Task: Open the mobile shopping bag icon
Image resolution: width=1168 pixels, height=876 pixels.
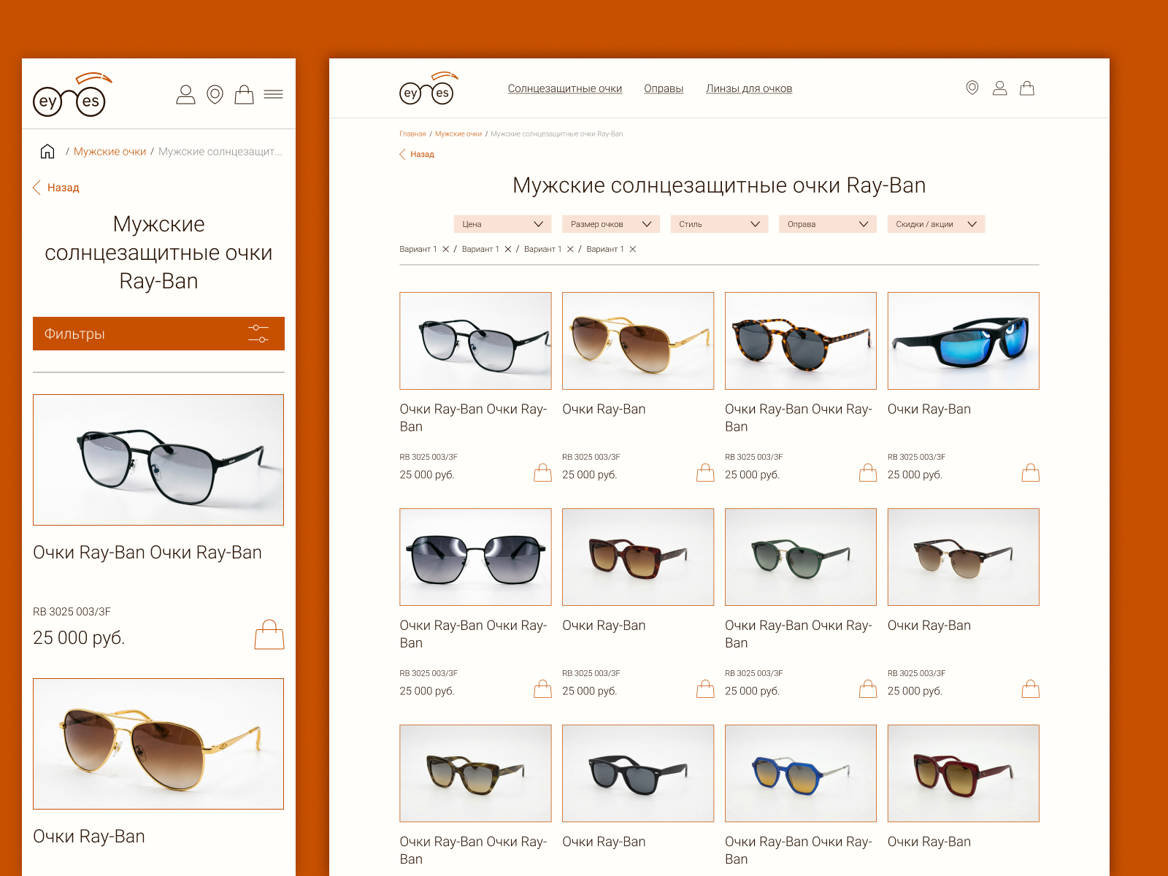Action: coord(244,95)
